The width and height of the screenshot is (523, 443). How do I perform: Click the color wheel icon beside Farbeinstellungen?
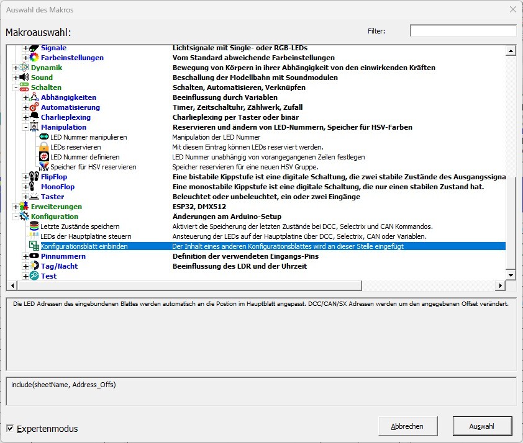[34, 58]
